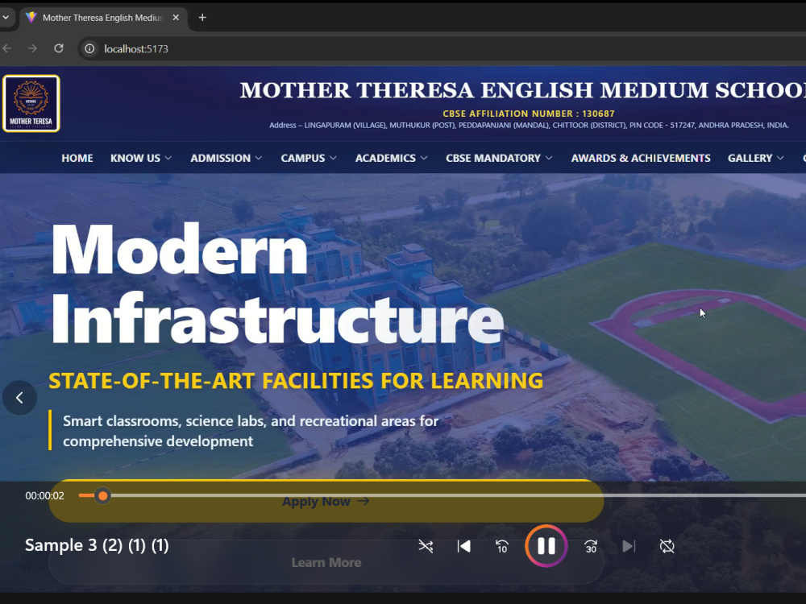Expand the CBSE MANDATORY menu
Screen dimensions: 806x604
coord(499,158)
